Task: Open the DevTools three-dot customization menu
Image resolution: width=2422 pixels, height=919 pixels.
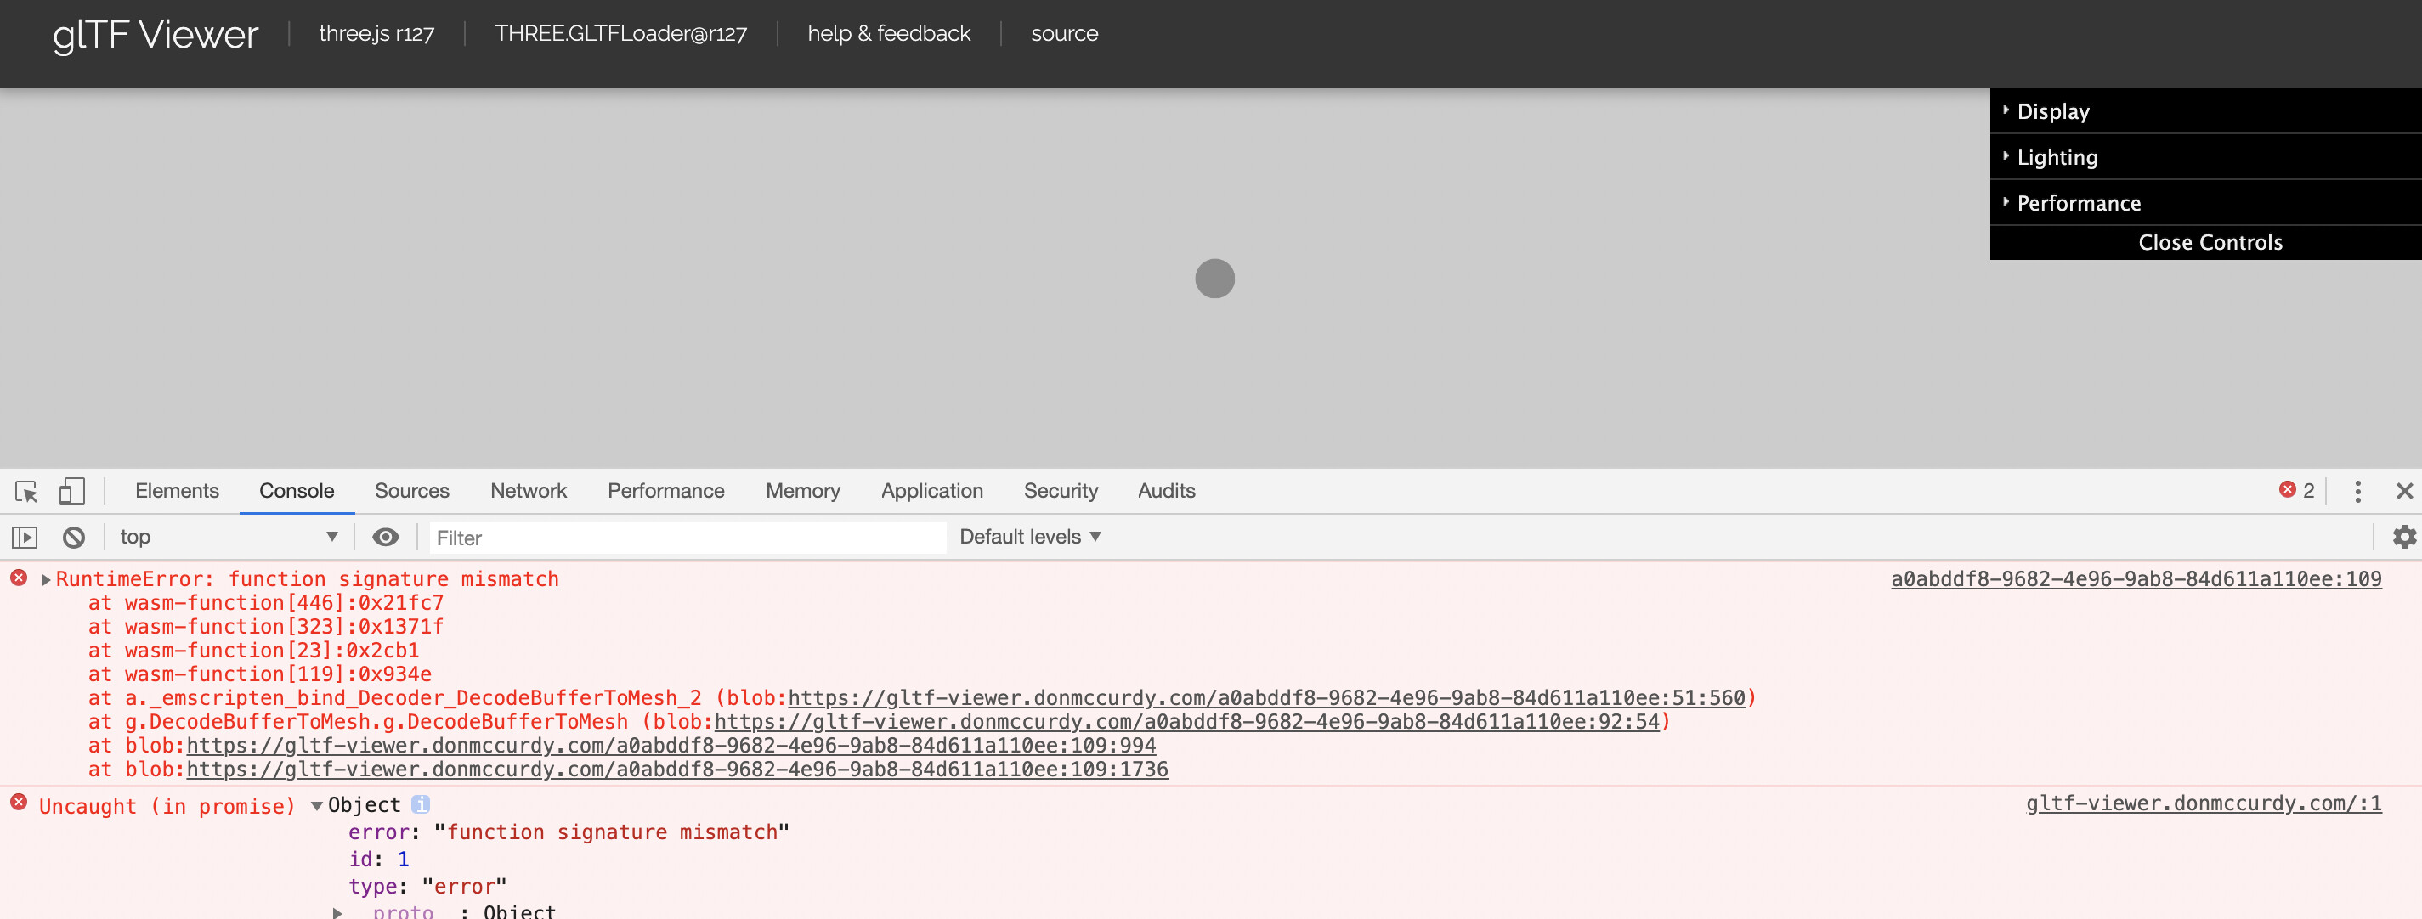Action: click(x=2357, y=491)
